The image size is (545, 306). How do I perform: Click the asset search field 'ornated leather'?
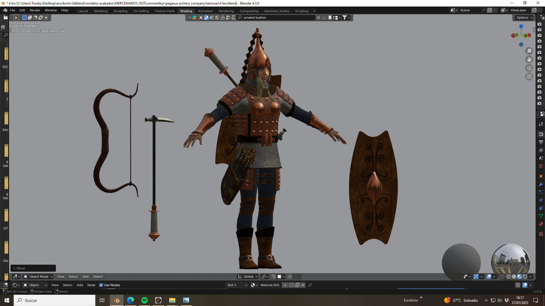(278, 18)
